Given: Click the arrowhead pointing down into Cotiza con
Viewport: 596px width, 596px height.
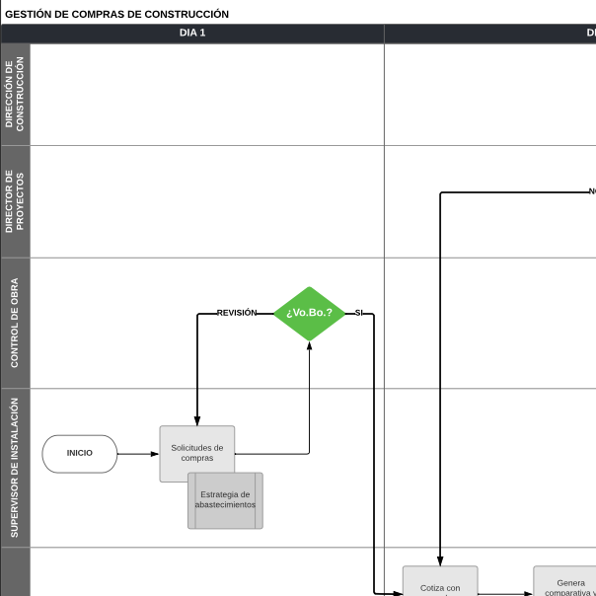Looking at the screenshot, I should [x=440, y=559].
